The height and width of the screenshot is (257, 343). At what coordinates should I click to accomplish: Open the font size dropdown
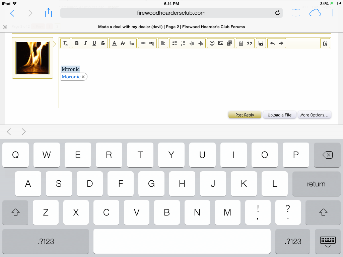(x=123, y=44)
